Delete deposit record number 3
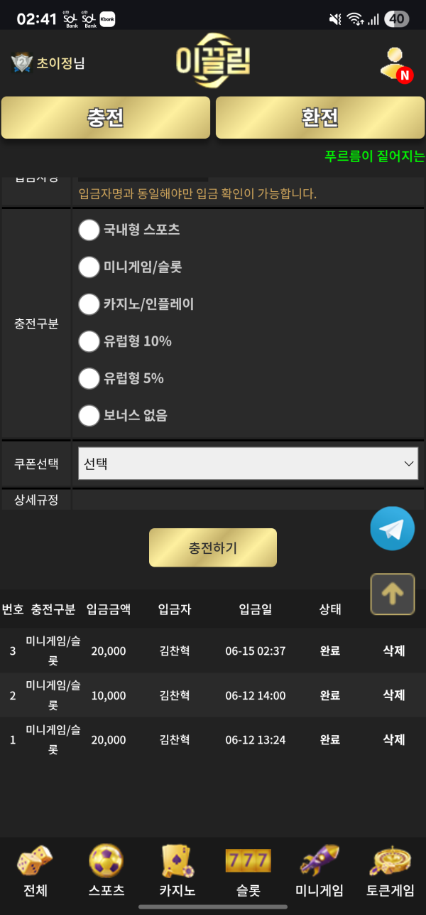 tap(394, 651)
